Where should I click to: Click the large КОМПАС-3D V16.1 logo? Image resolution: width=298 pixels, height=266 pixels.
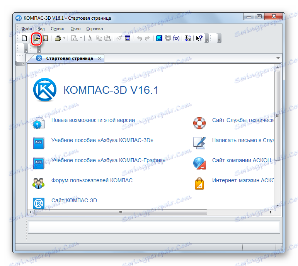[x=45, y=90]
